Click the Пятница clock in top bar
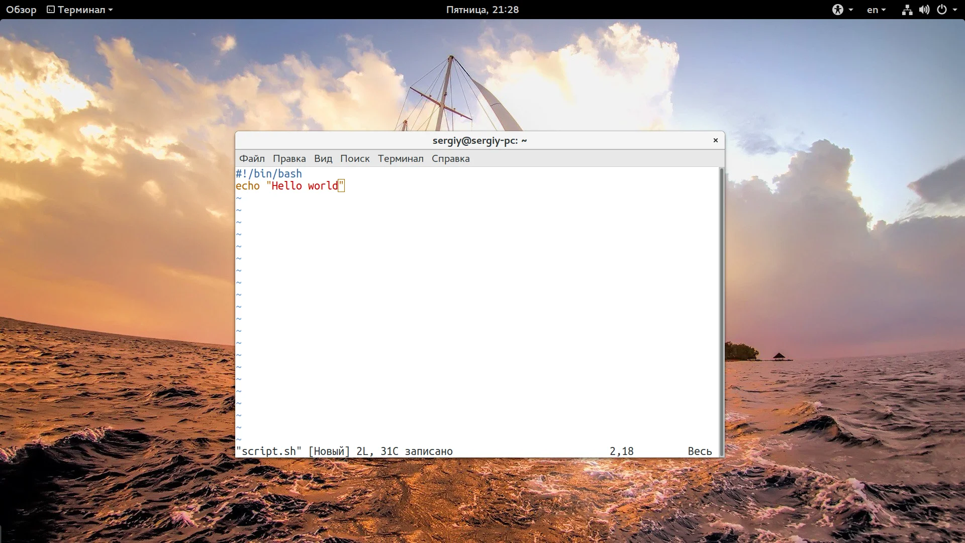The width and height of the screenshot is (965, 543). click(482, 10)
